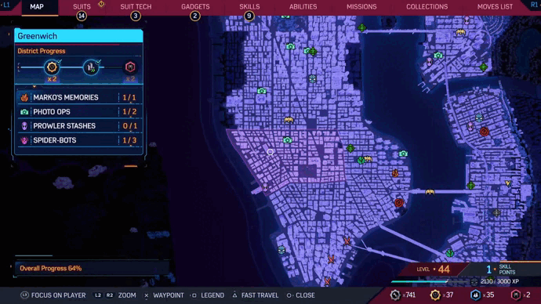Click the second district progress city icon
Screen dimensions: 541x304
pyautogui.click(x=91, y=67)
